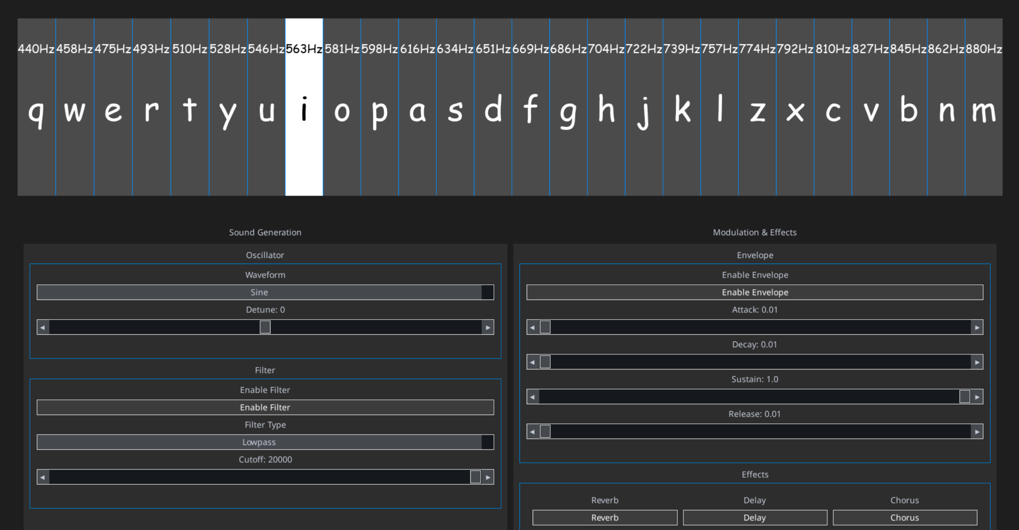Click the Sustain slider handle

click(964, 397)
